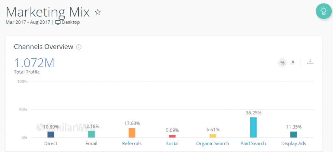Viewport: 333px width, 152px height.
Task: Click the 1.072M total traffic figure
Action: tap(34, 63)
